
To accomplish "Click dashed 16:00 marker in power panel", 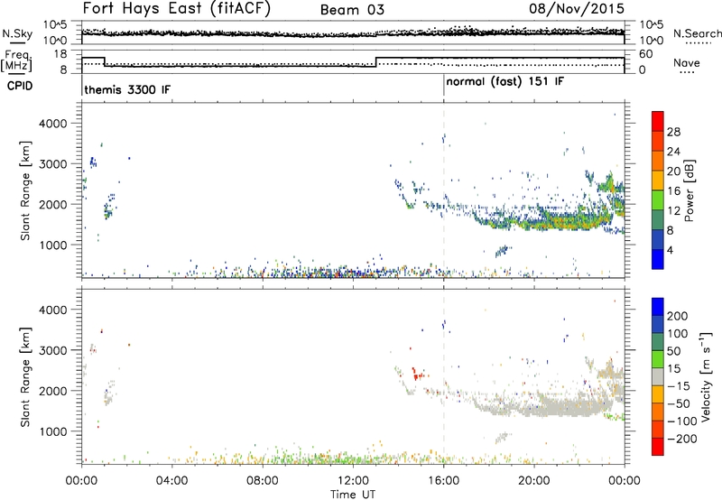I will [x=444, y=190].
